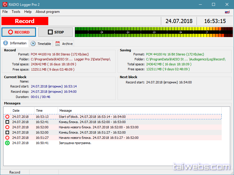Sort messages by the Date column header
The image size is (234, 175).
[22, 111]
